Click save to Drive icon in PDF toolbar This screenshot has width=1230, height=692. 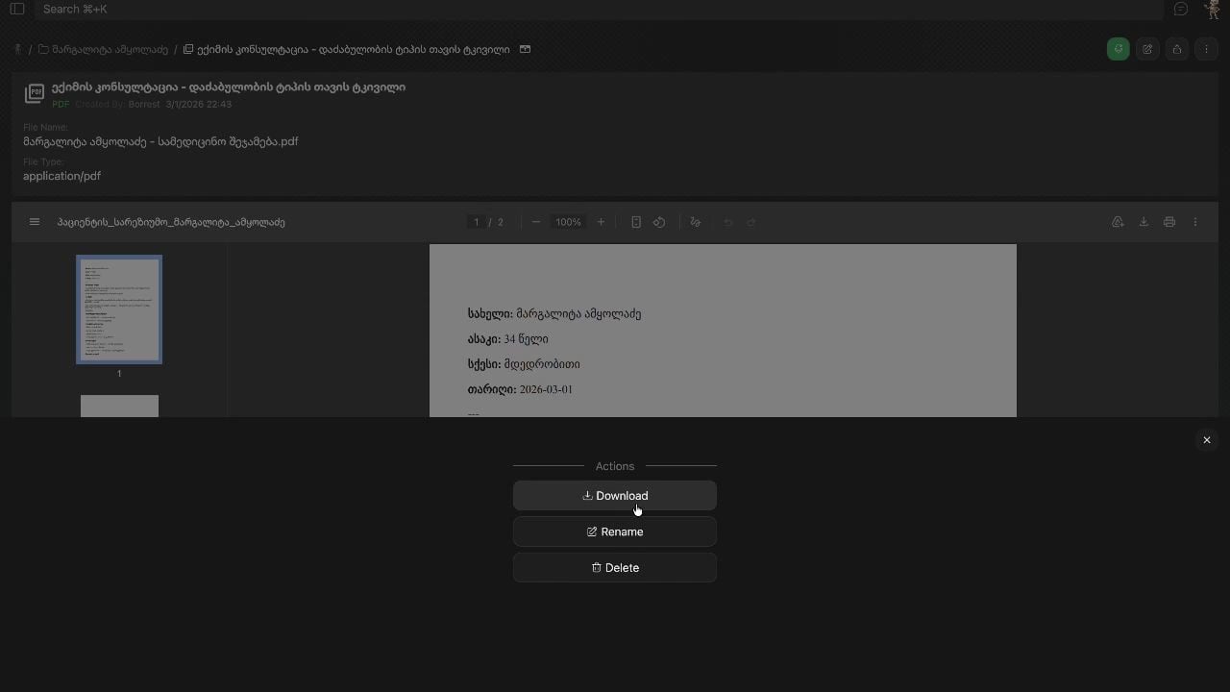tap(1118, 222)
